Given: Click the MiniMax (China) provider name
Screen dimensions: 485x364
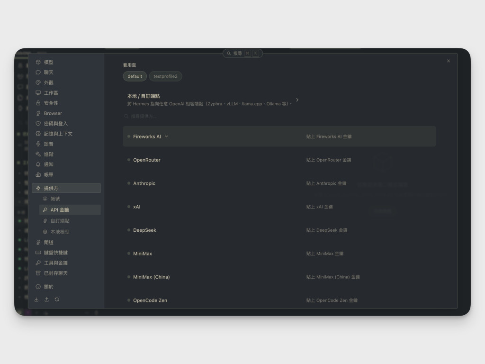Looking at the screenshot, I should (x=151, y=277).
